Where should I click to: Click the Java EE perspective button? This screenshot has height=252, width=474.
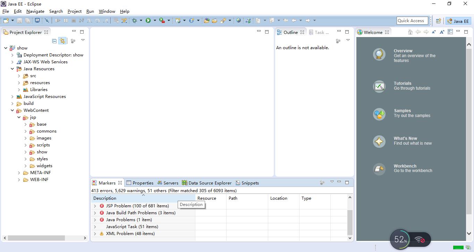458,21
